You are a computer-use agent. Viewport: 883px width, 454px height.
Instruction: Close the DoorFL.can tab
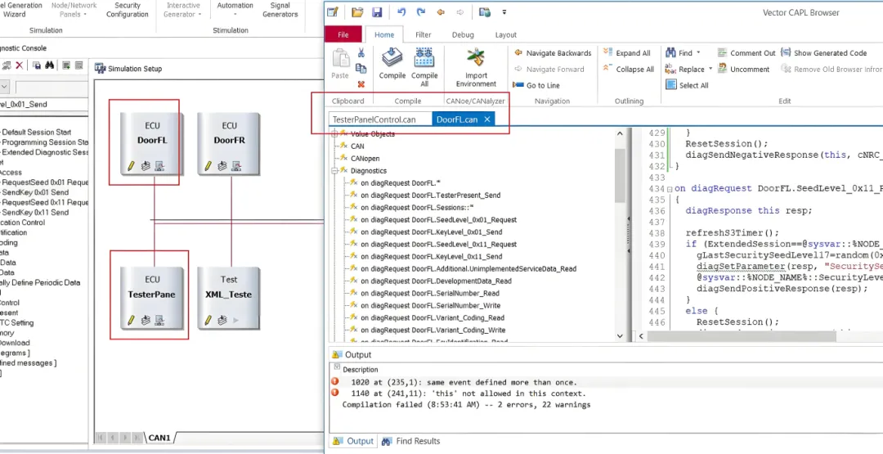(x=487, y=119)
